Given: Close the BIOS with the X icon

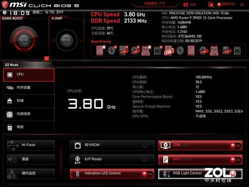Looking at the screenshot, I should 242,5.
